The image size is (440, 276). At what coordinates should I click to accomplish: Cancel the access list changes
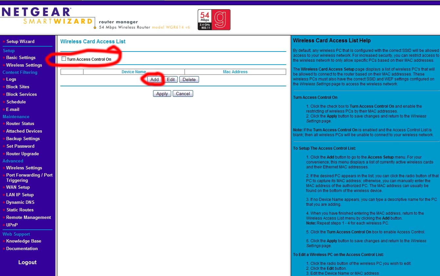click(183, 94)
